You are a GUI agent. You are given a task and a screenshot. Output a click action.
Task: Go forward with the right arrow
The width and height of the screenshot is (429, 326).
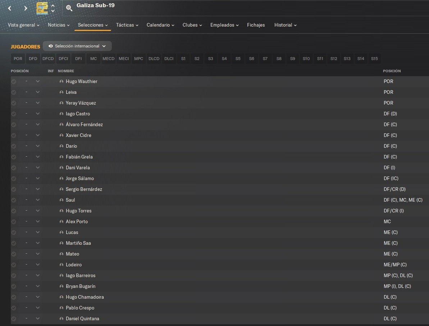coord(26,8)
